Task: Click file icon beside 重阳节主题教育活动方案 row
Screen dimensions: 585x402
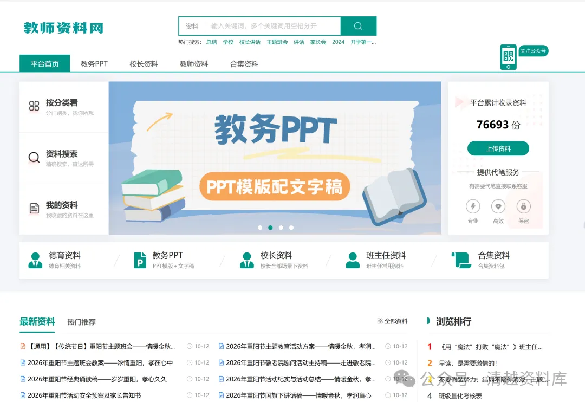Action: (x=221, y=346)
